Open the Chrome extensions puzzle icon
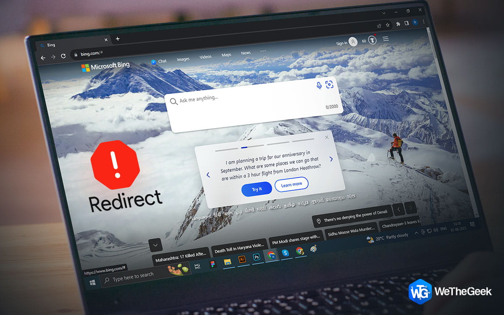The width and height of the screenshot is (504, 315). 398,24
